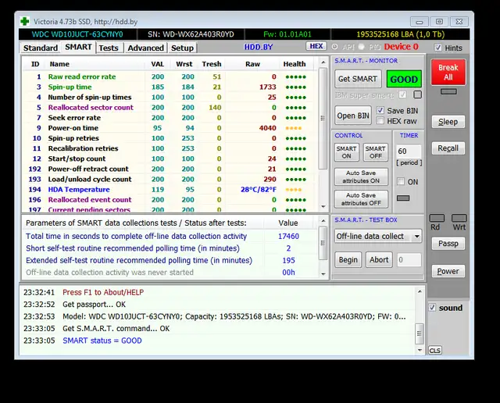Viewport: 500px width, 403px height.
Task: Click the test box number field
Action: tap(409, 260)
